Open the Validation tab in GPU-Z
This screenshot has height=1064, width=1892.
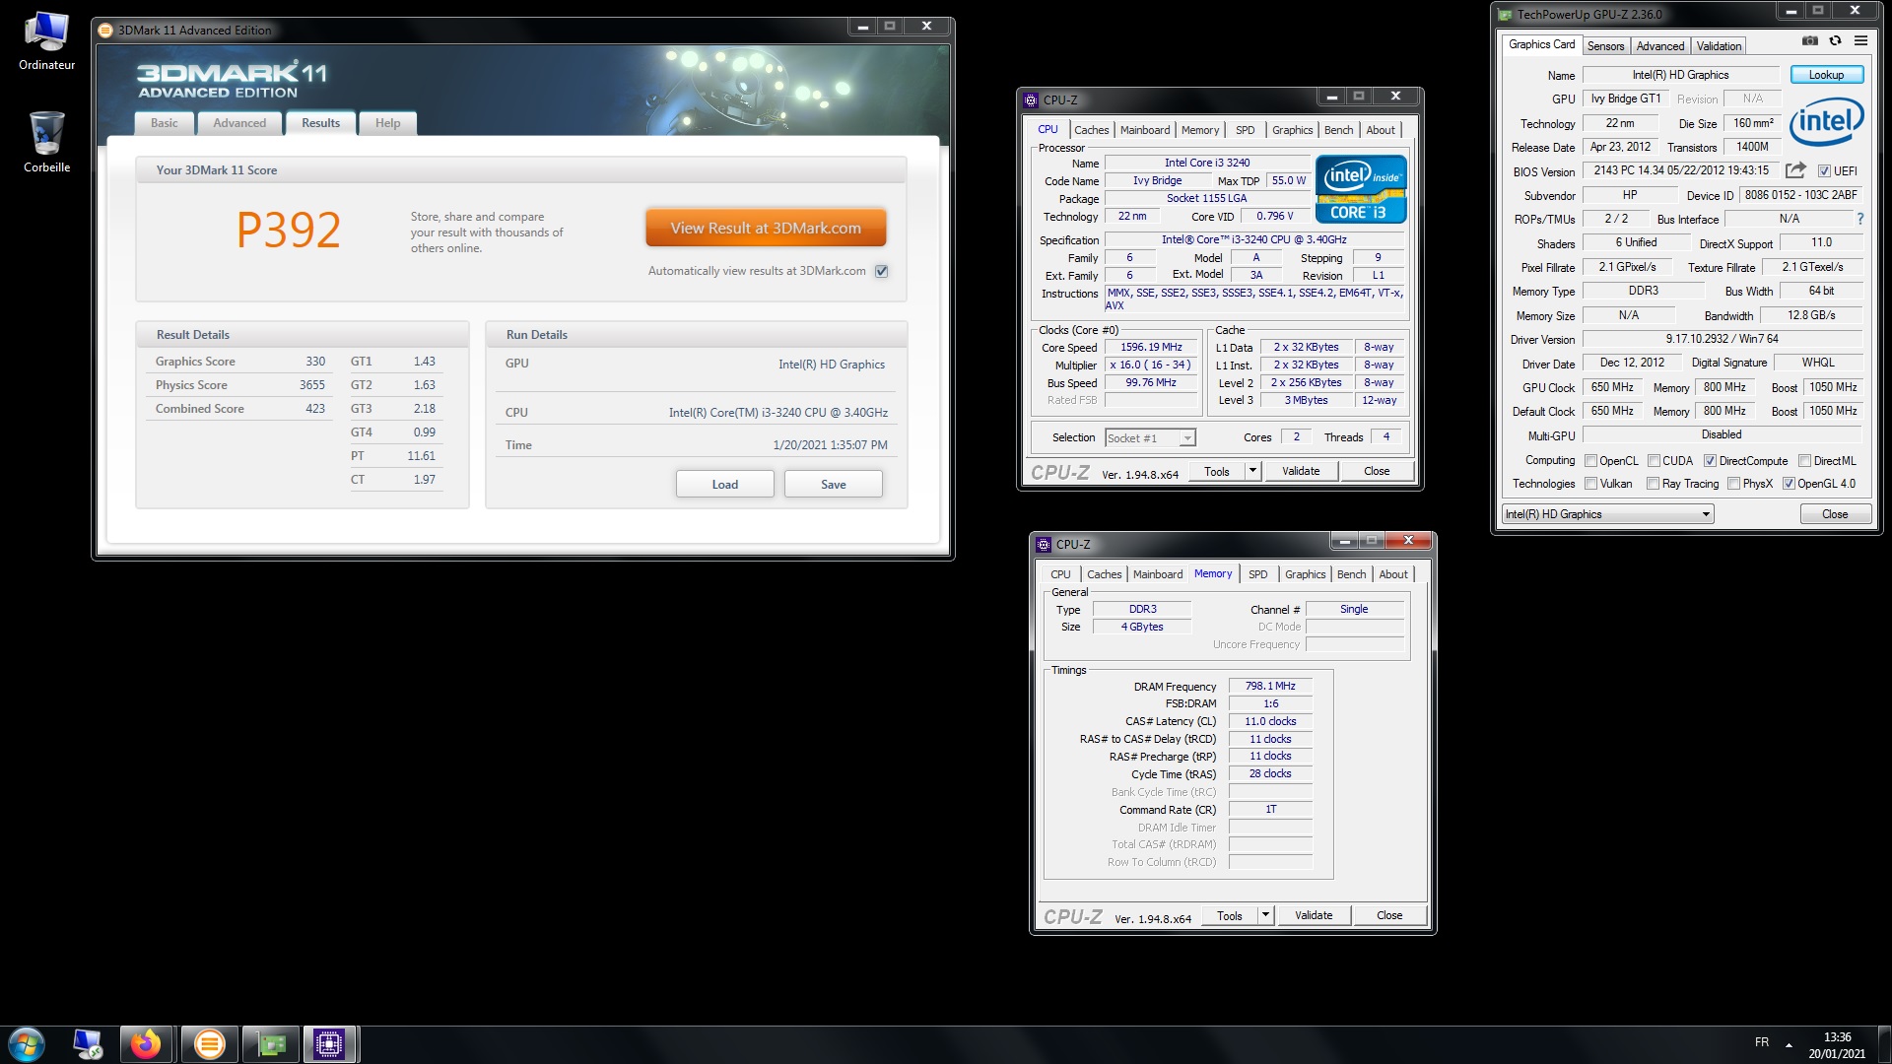[x=1719, y=46]
